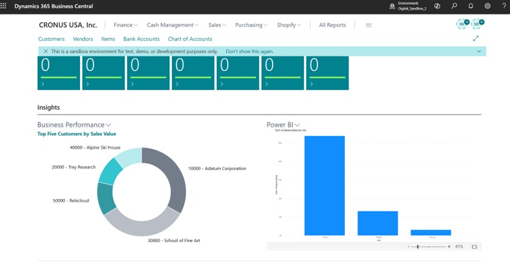Expand the Shopify menu
Viewport: 510px width, 265px height.
289,25
